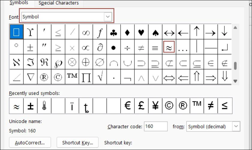Click the symbol grid scrollbar thumb
Image resolution: width=252 pixels, height=150 pixels.
pyautogui.click(x=235, y=66)
